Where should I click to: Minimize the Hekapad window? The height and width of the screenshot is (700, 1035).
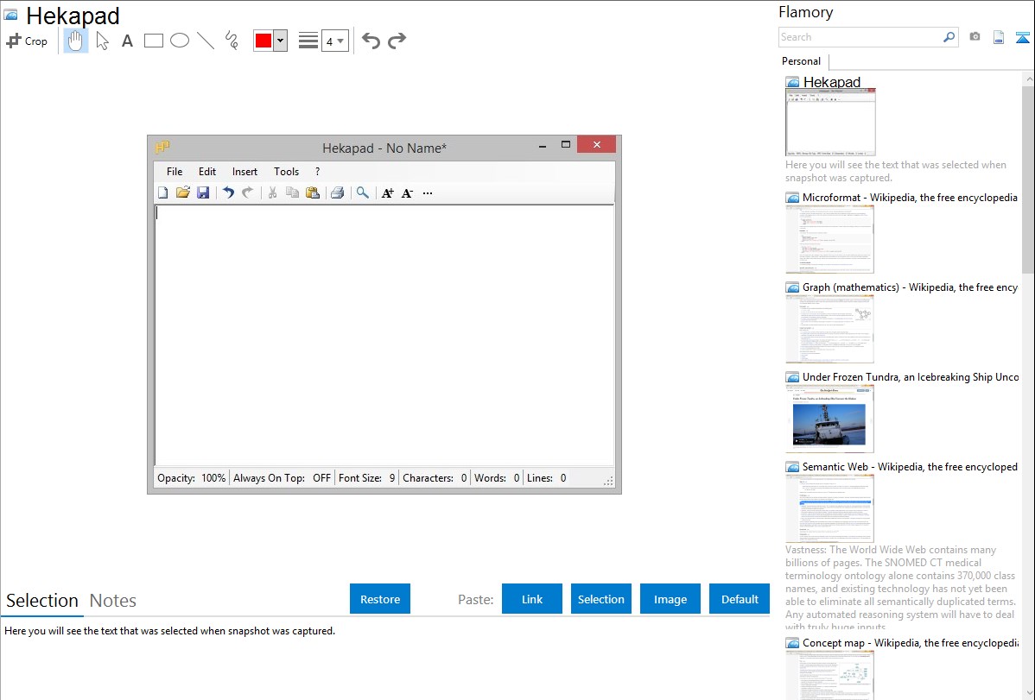pos(543,145)
